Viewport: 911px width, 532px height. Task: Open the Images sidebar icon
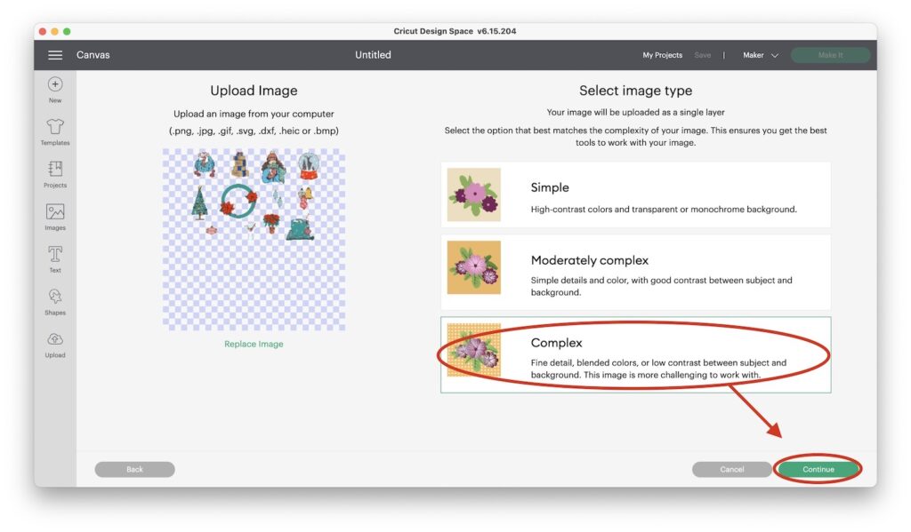pyautogui.click(x=55, y=211)
